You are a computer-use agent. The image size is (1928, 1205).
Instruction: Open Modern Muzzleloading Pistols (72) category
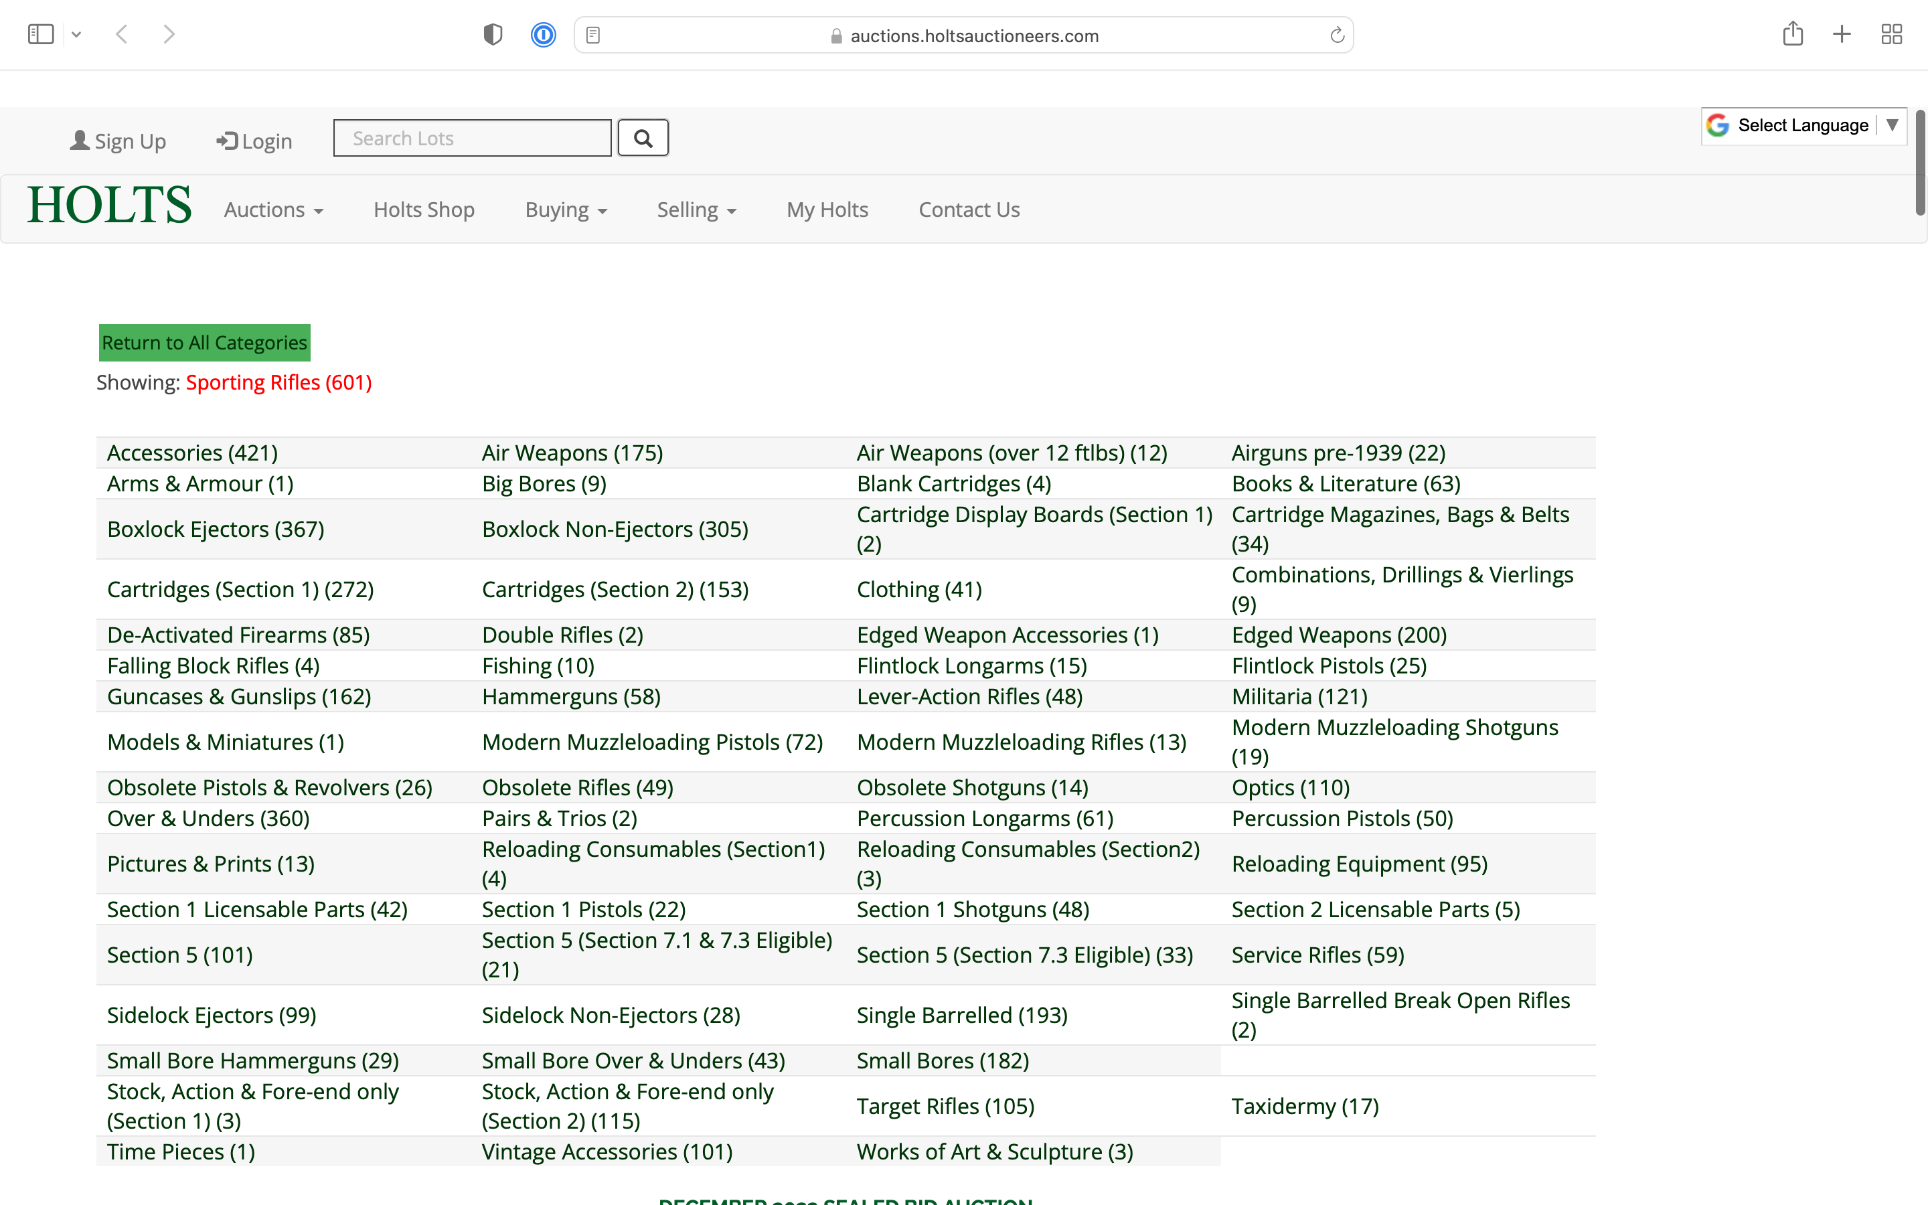(653, 742)
